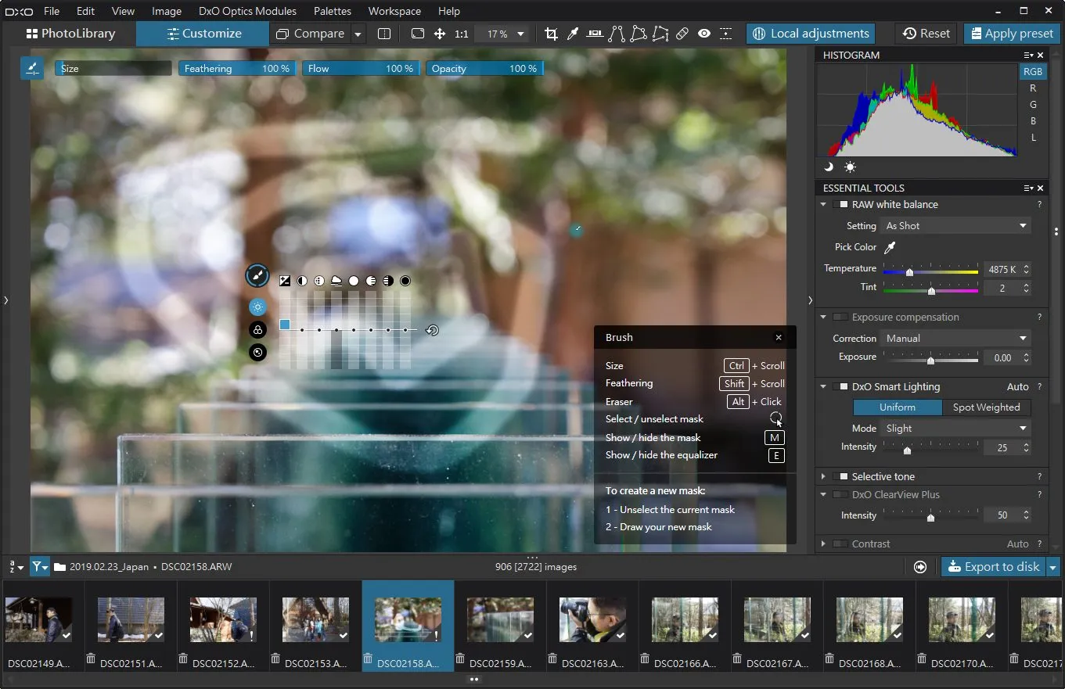
Task: Open the Export to disk arrow menu
Action: 1053,567
